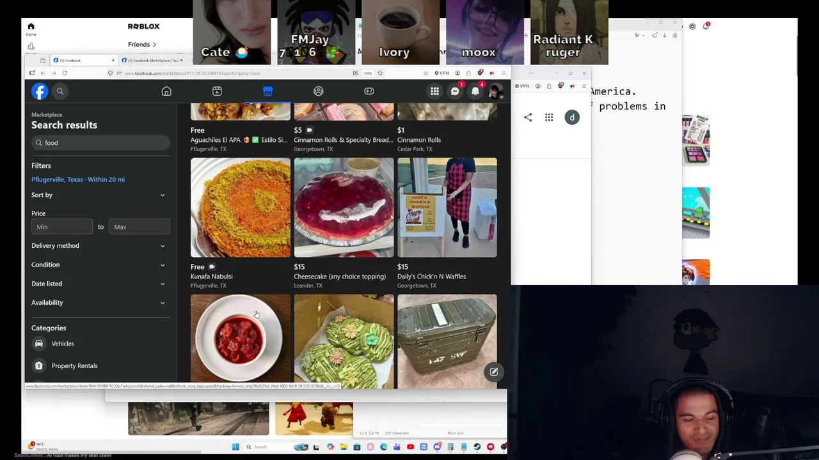Open a new browser tab
Screen dimensions: 819x460
[192, 60]
